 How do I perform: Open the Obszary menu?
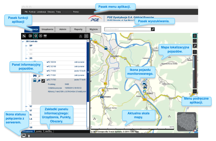point(51,12)
